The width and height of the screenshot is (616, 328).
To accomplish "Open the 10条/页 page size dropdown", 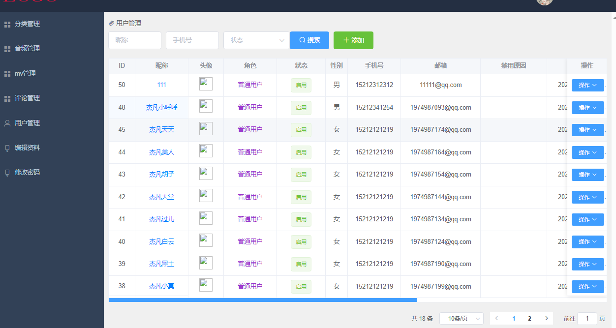I will [x=462, y=319].
